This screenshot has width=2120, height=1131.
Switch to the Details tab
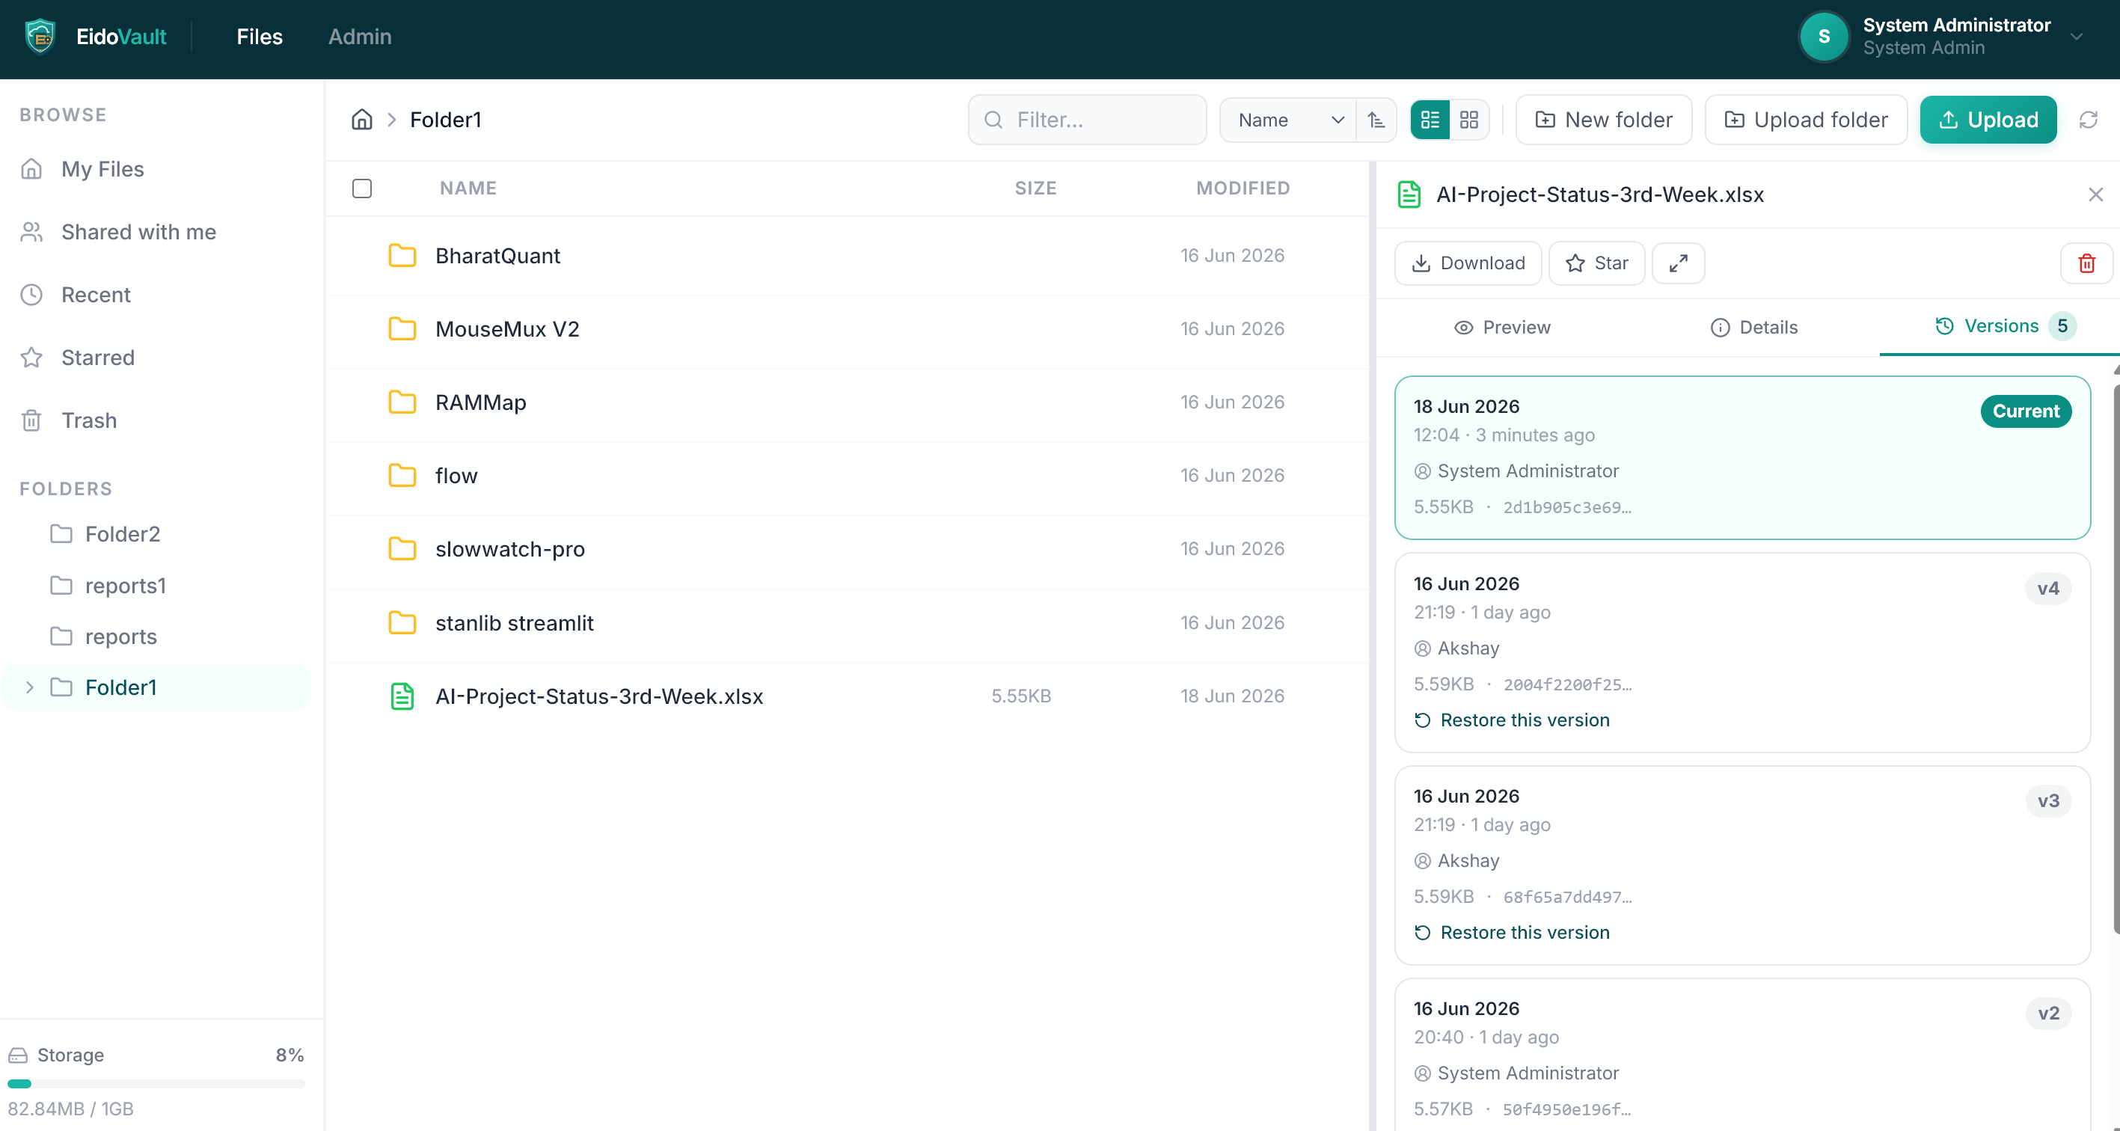tap(1753, 327)
